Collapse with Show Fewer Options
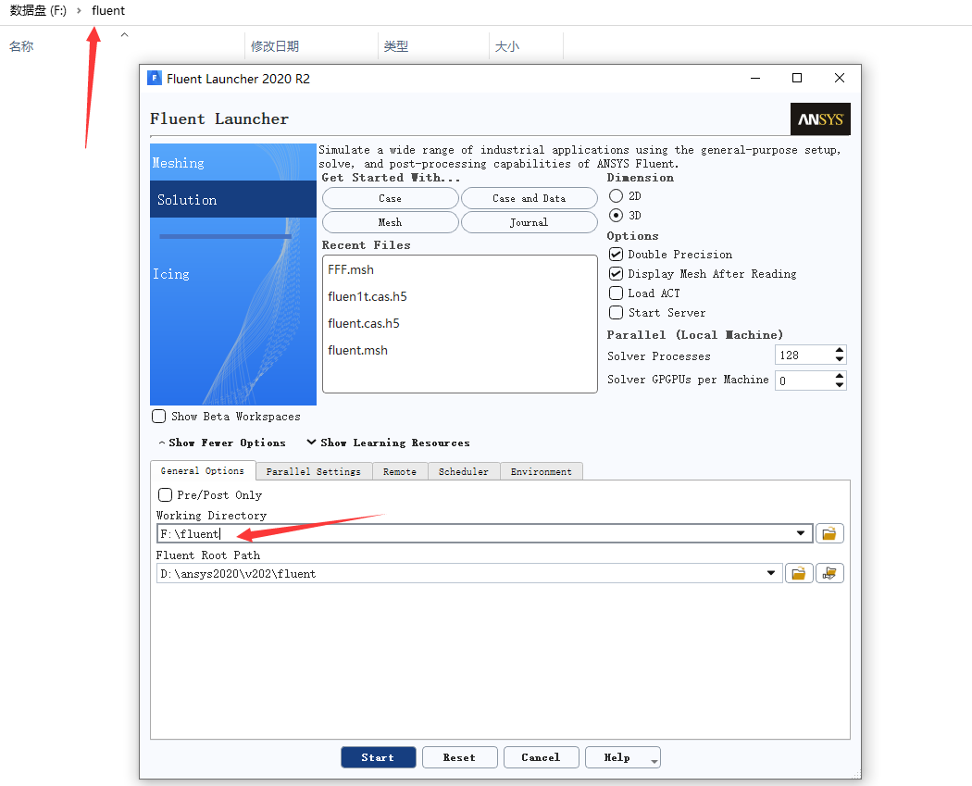The height and width of the screenshot is (786, 972). (222, 443)
